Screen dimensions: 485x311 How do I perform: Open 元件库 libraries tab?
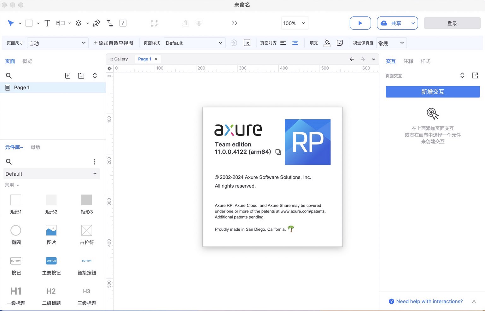14,147
